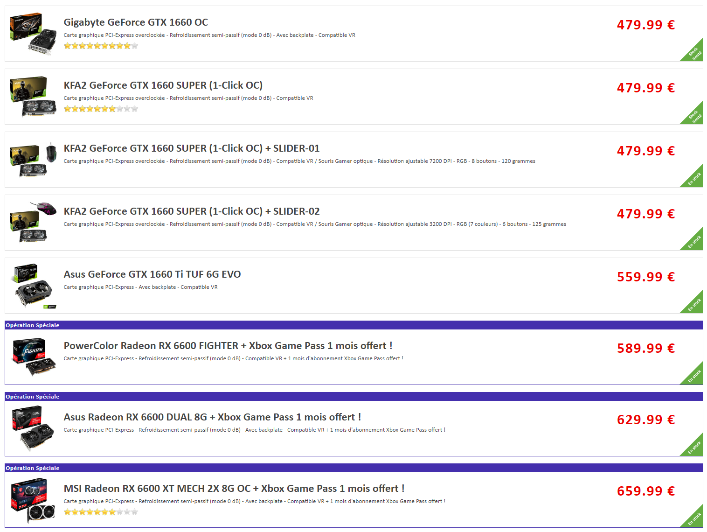Image resolution: width=707 pixels, height=532 pixels.
Task: Click the 629.99 € price
Action: (645, 420)
